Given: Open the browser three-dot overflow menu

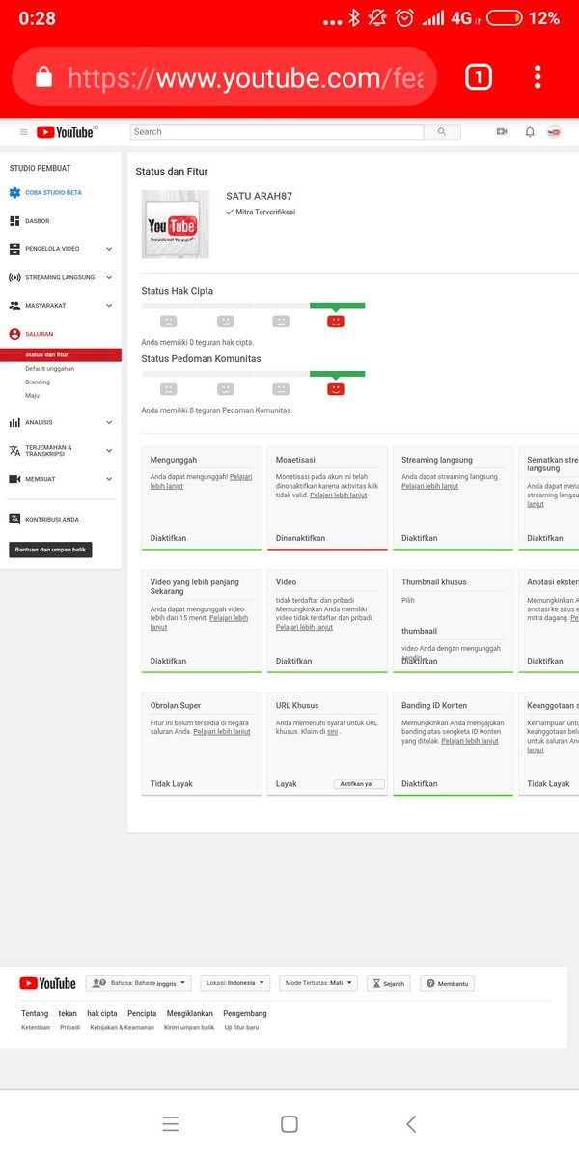Looking at the screenshot, I should coord(538,77).
